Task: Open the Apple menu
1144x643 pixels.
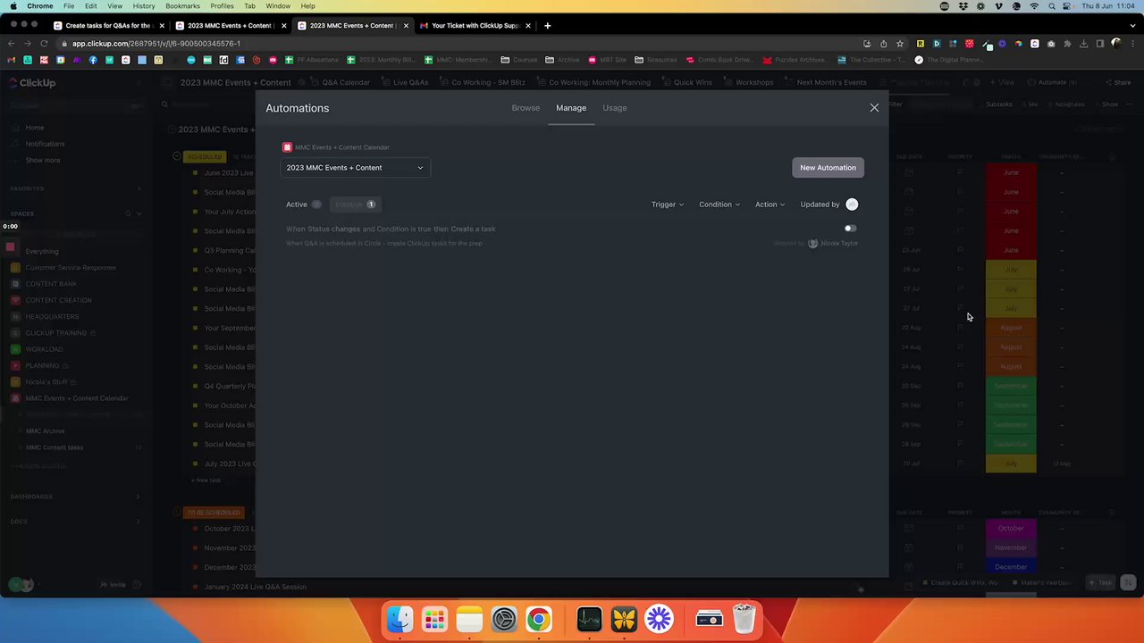Action: coord(13,6)
